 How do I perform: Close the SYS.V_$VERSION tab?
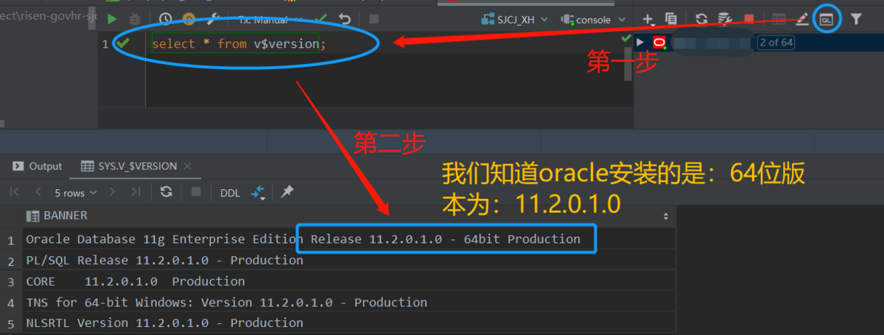187,166
